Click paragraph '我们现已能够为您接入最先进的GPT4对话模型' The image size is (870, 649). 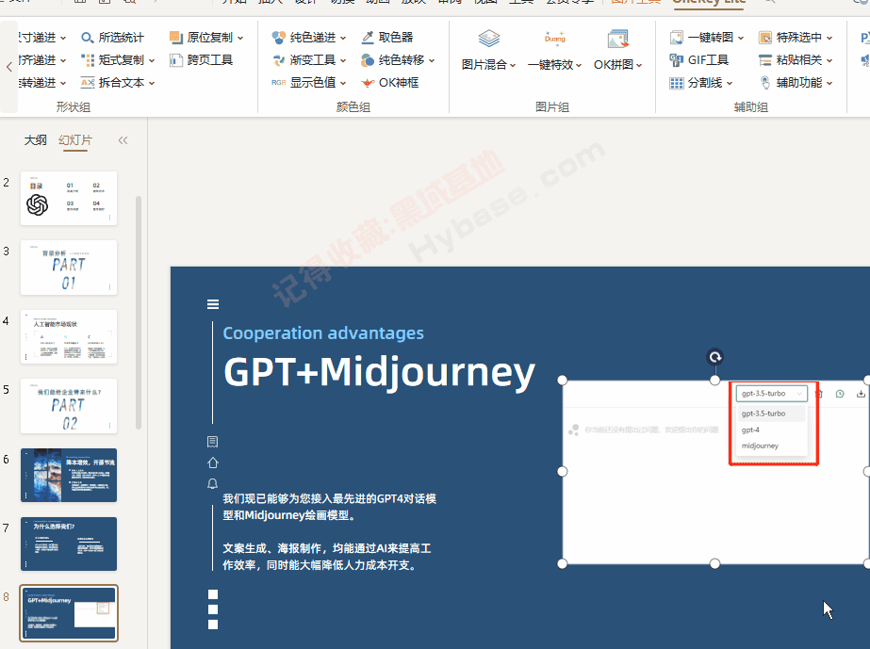(x=330, y=507)
